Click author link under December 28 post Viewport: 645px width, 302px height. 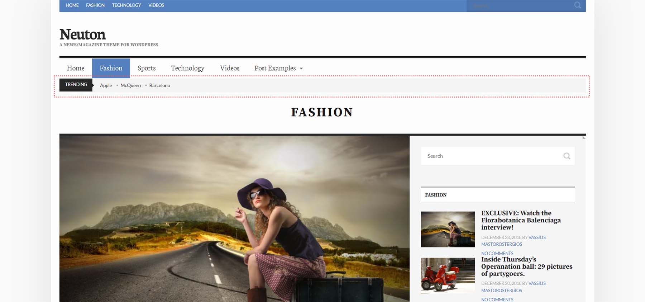coord(513,241)
